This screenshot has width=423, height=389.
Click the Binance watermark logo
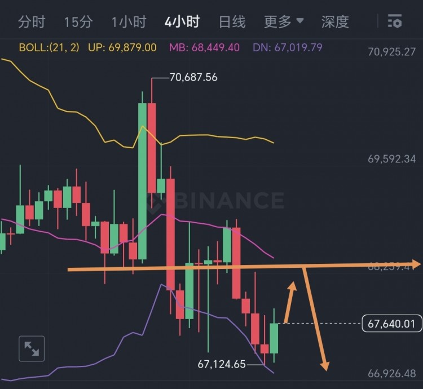click(216, 201)
